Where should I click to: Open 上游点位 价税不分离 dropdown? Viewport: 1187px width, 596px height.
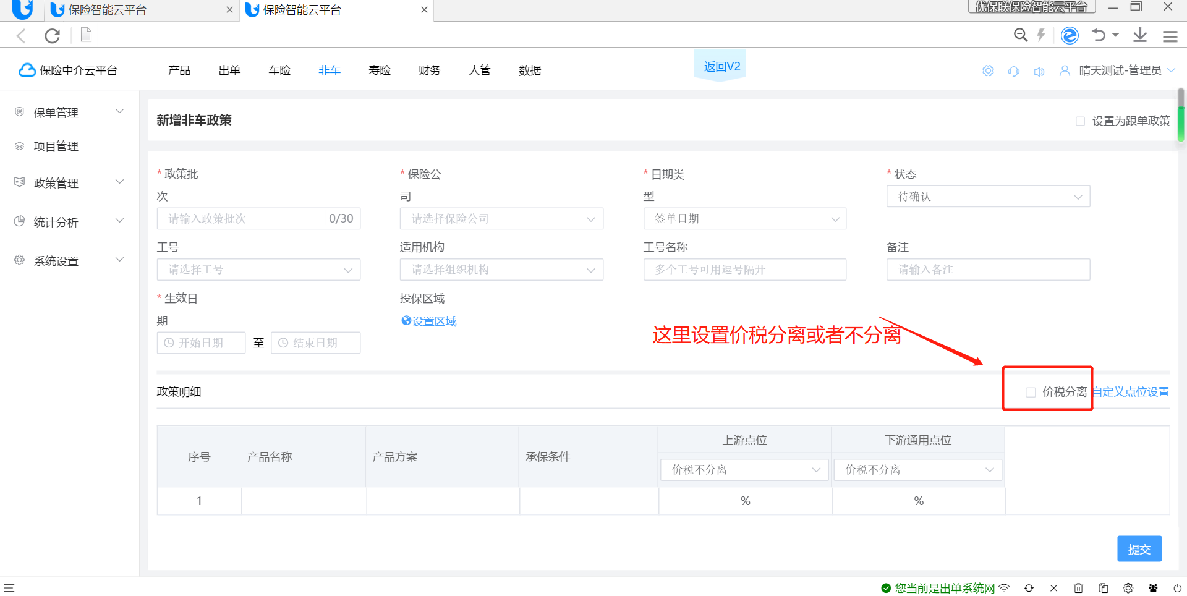point(744,470)
